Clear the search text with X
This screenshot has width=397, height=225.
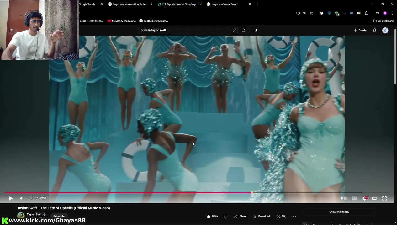235,30
